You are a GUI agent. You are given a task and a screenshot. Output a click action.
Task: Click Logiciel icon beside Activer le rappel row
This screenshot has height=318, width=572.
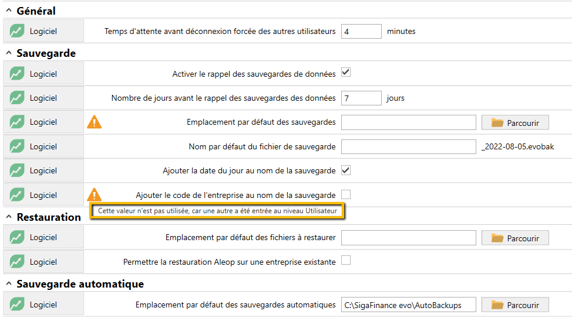click(x=17, y=73)
